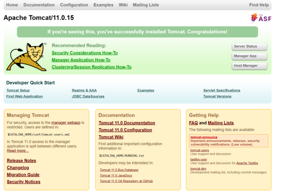The image size is (296, 192).
Task: Follow the Tomcat Setup quick start link
Action: click(18, 90)
